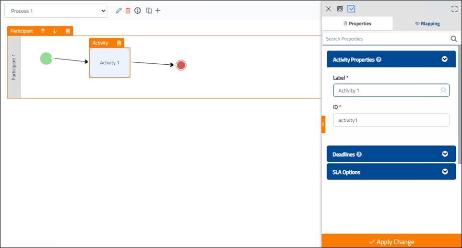Viewport: 462px width, 248px height.
Task: Click the edit process pencil icon
Action: 119,11
